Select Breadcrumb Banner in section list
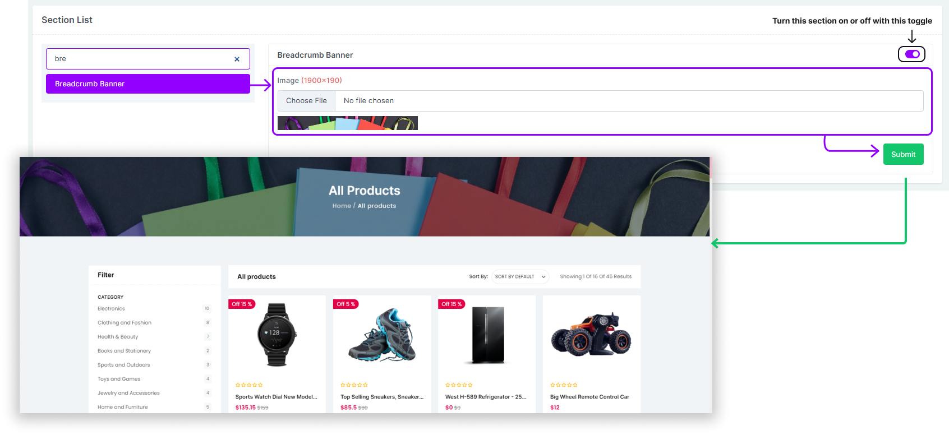Viewport: 949px width, 435px height. (x=148, y=84)
